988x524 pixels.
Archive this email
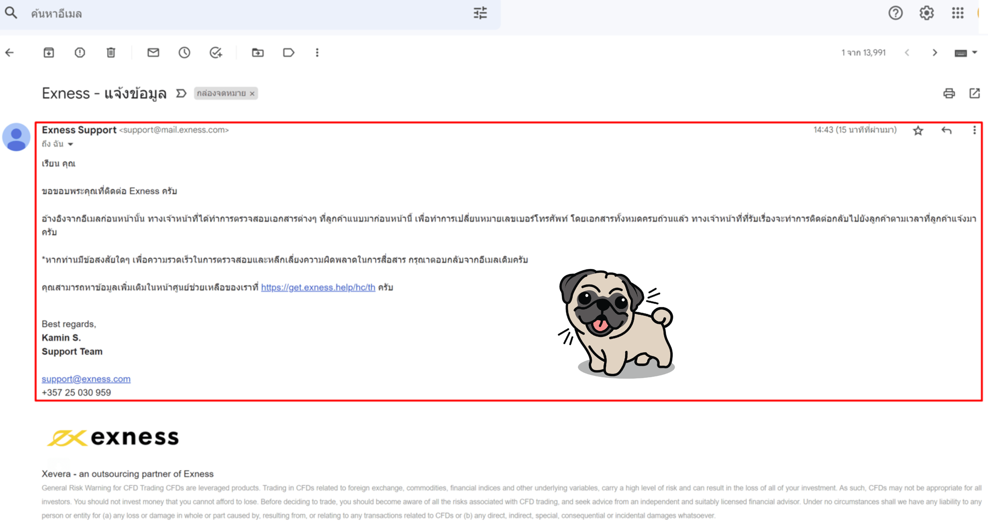pyautogui.click(x=48, y=52)
